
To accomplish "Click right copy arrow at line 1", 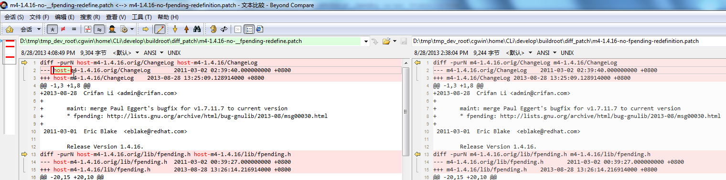I will (417, 63).
